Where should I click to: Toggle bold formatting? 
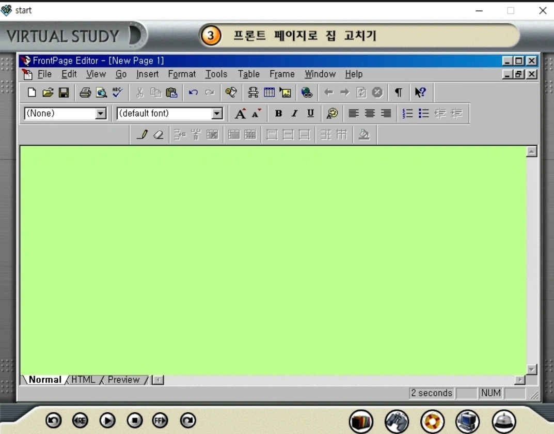278,114
